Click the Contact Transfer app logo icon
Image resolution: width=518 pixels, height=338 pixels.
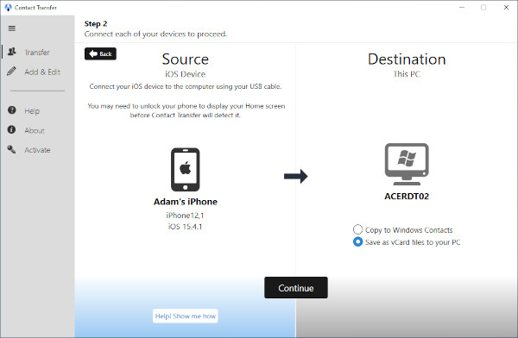(9, 7)
